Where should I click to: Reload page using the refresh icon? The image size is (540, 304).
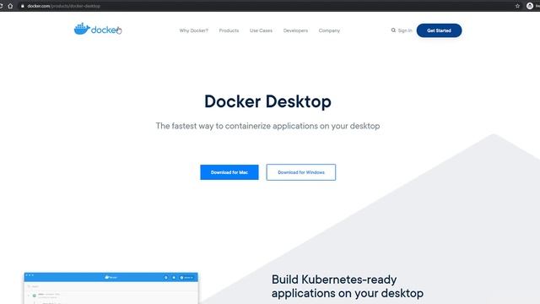(x=1, y=6)
